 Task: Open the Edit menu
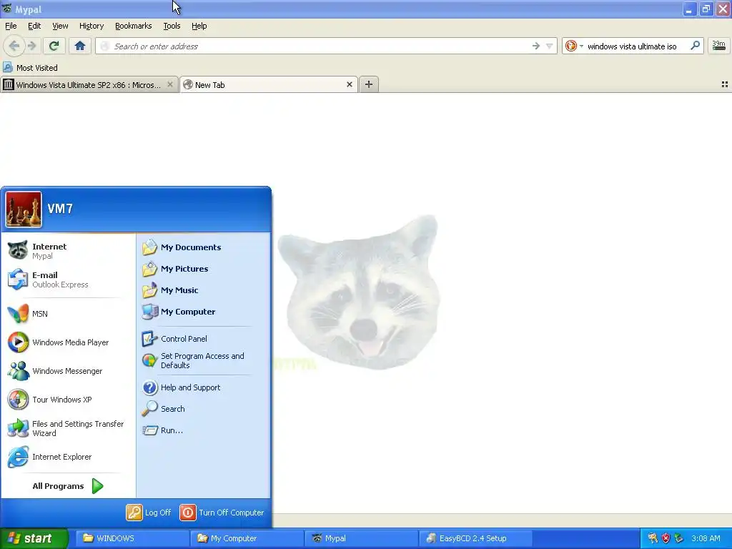pyautogui.click(x=34, y=26)
